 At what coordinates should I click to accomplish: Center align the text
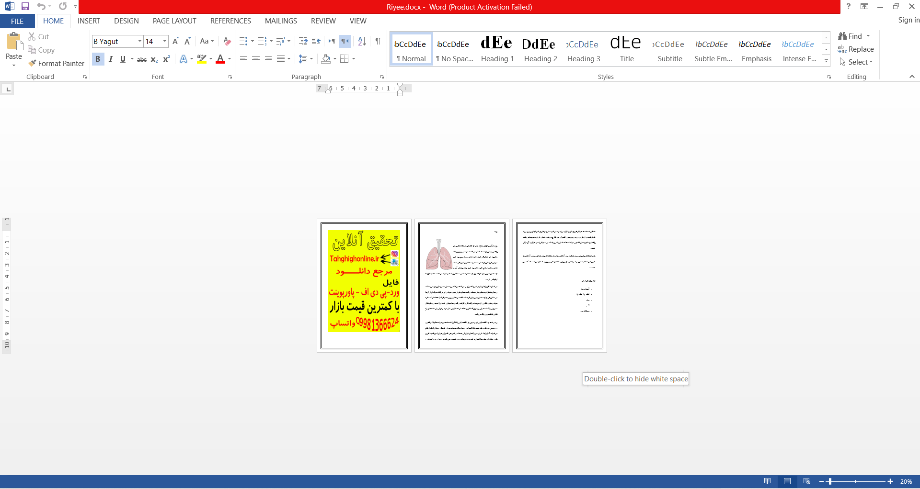pos(256,59)
